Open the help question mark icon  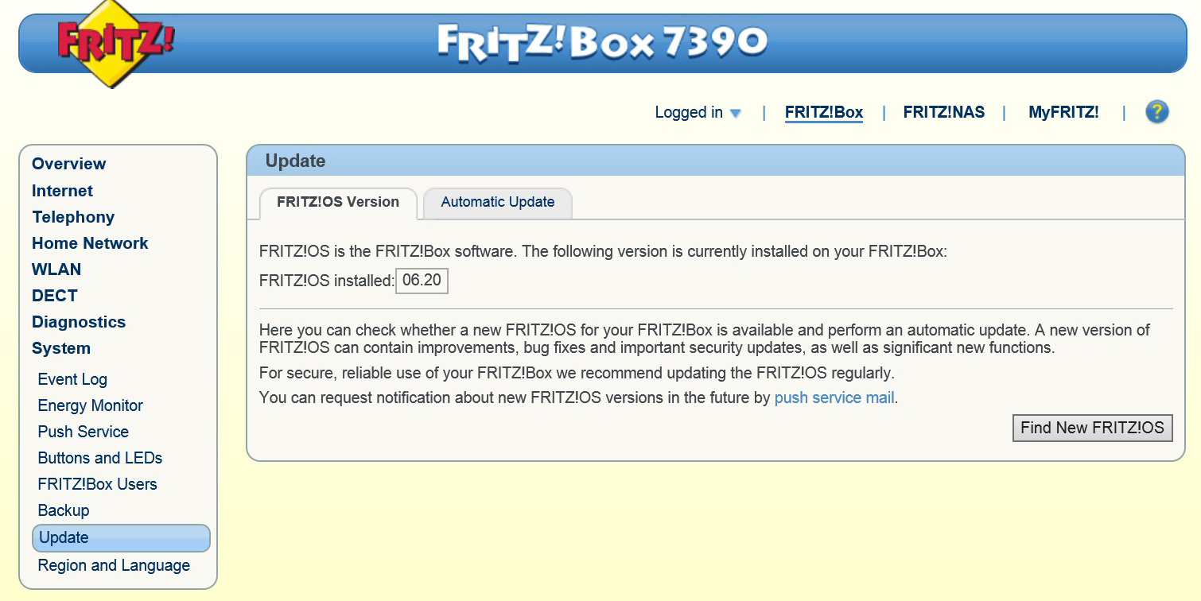[1156, 112]
